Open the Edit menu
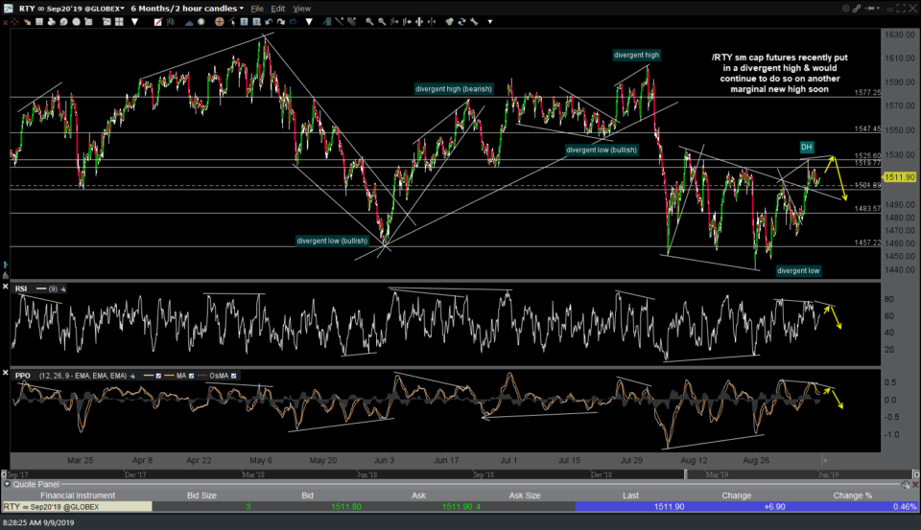 (x=278, y=9)
